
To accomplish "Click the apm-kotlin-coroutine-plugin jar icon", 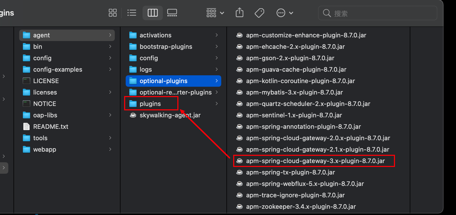I will click(239, 81).
